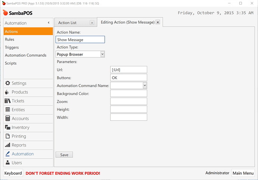
Task: Collapse the Automation panel arrow
Action: 49,23
